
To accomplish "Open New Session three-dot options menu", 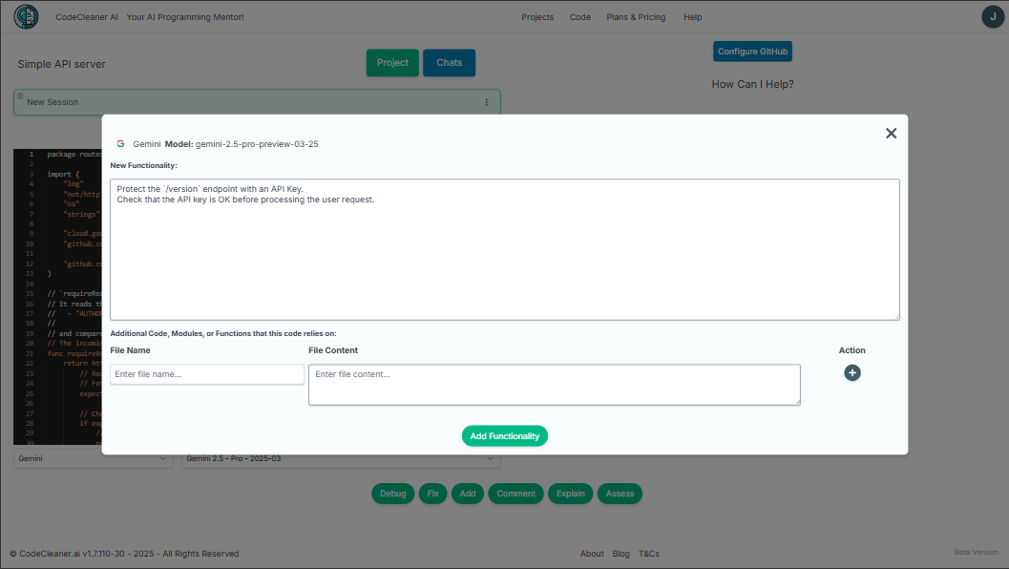I will (487, 102).
